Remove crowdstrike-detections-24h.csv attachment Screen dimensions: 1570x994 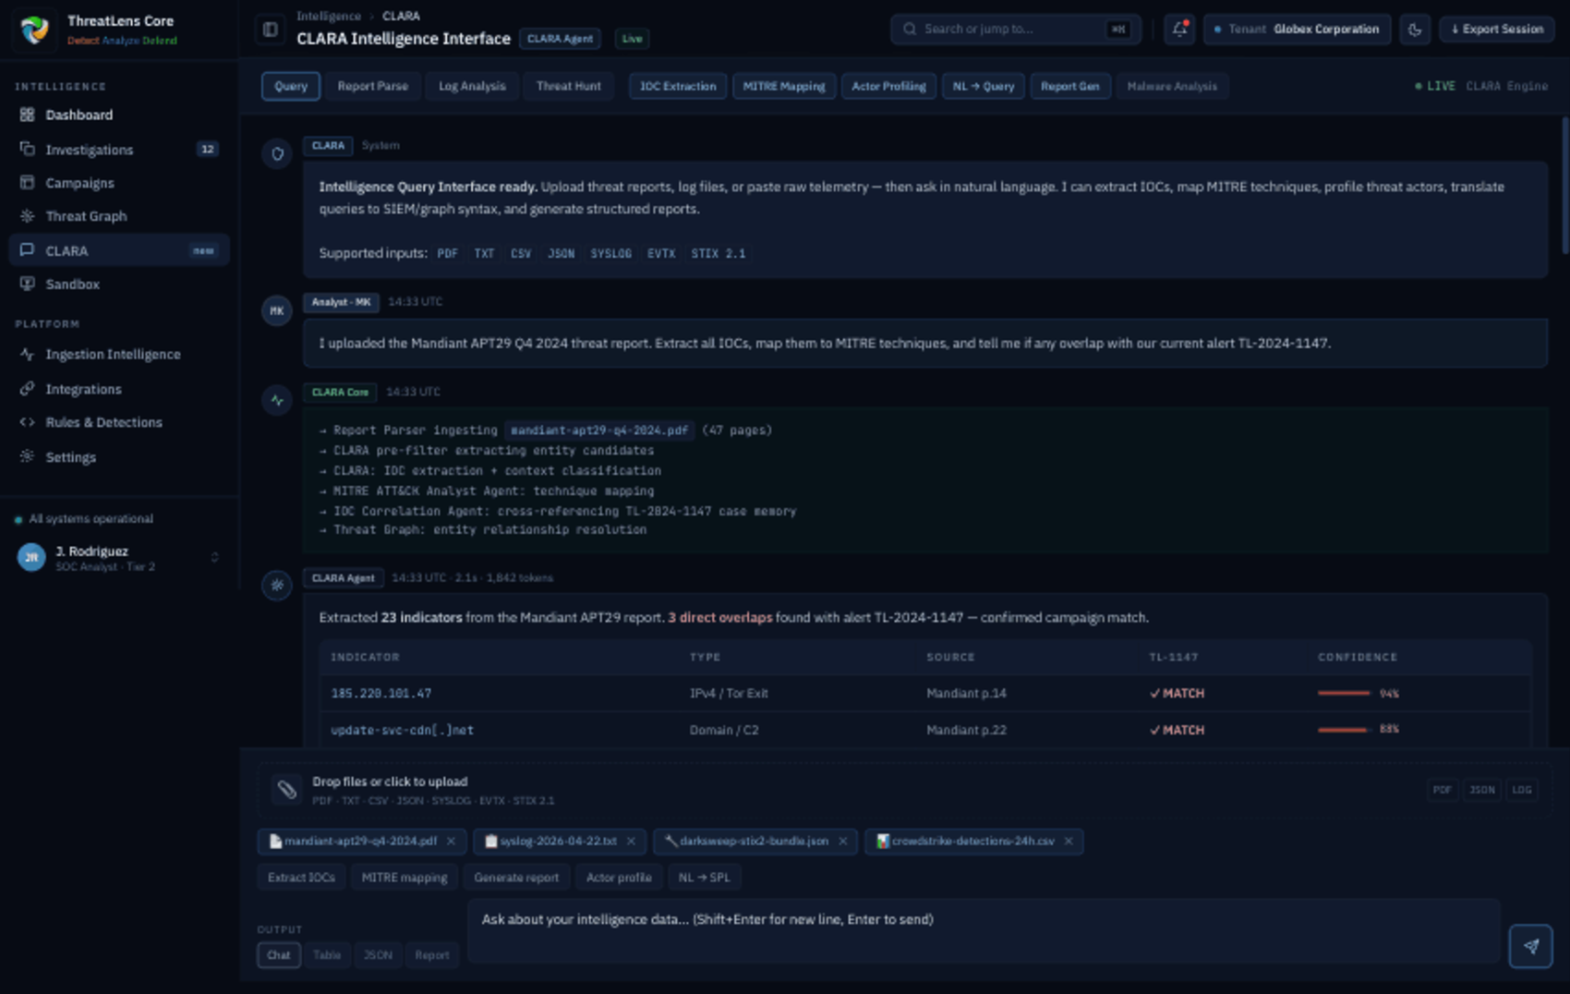pos(1069,841)
